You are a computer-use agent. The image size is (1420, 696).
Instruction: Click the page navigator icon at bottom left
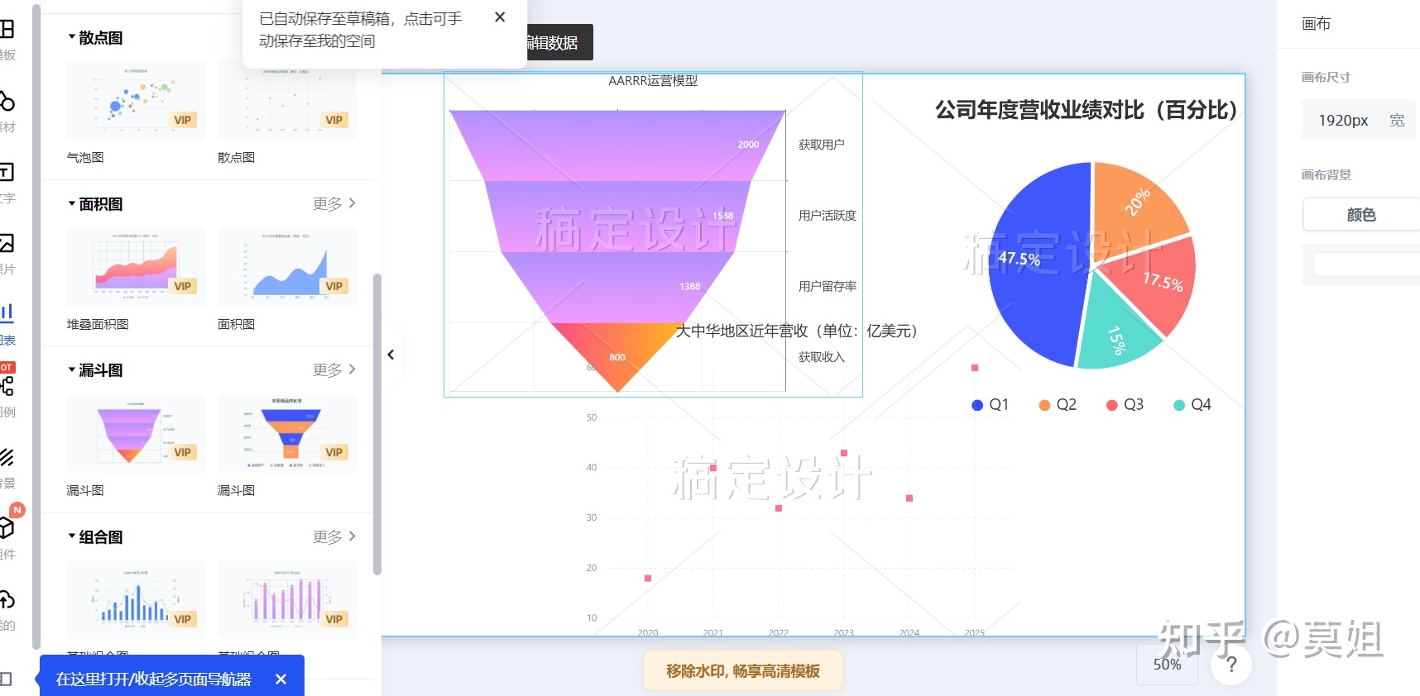6,679
